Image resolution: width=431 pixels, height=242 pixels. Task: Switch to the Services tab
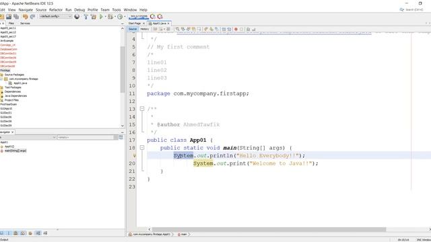point(25,24)
